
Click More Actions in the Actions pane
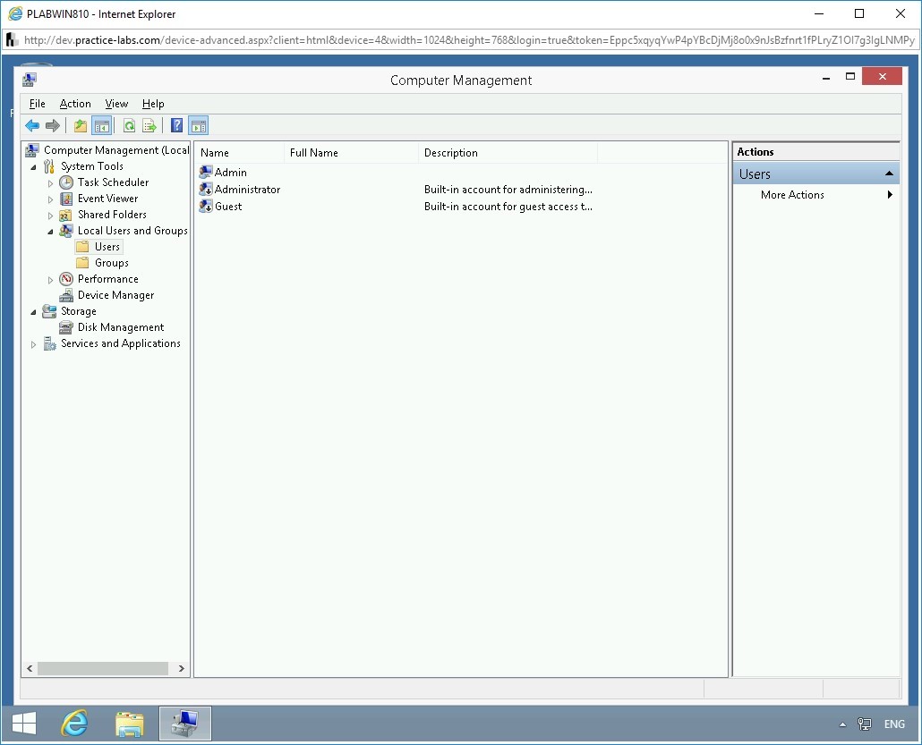(791, 194)
